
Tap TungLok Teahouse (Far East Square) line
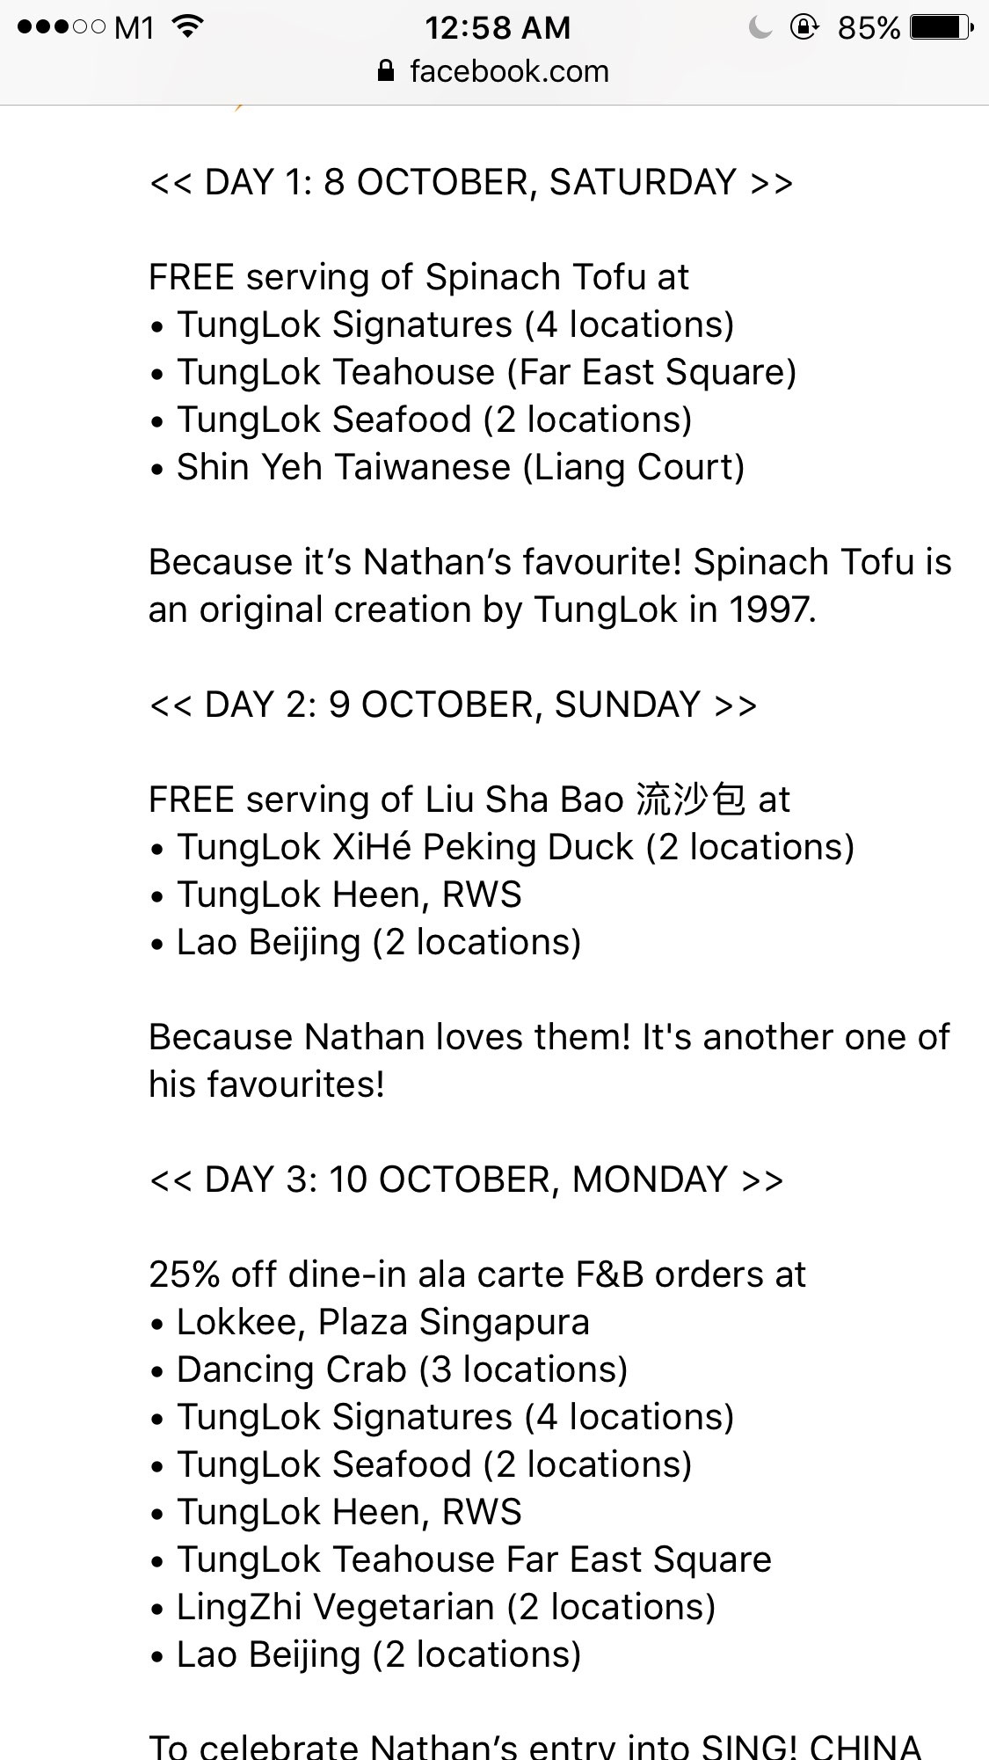pyautogui.click(x=485, y=372)
